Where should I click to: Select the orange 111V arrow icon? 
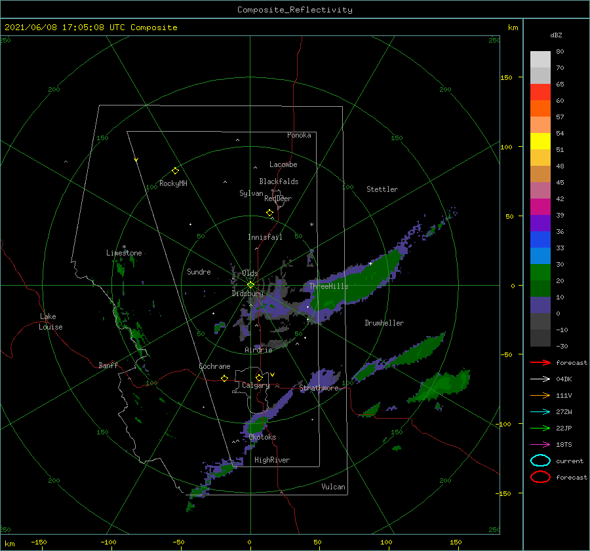point(540,395)
